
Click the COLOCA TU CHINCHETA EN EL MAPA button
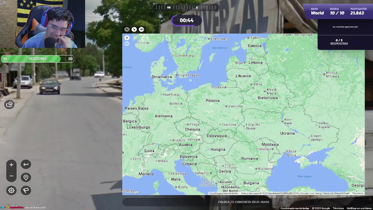243,202
